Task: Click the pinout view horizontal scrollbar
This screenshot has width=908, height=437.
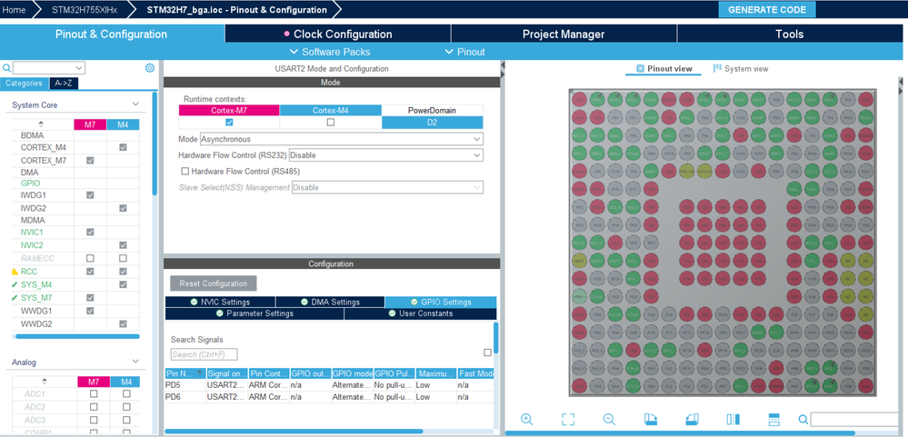Action: coord(681,433)
